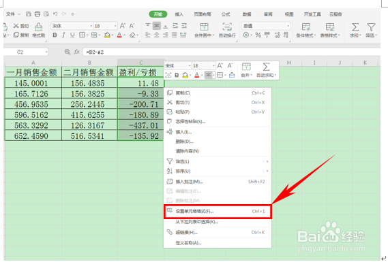Select cell containing 456.9535
388x262 pixels.
coord(33,104)
